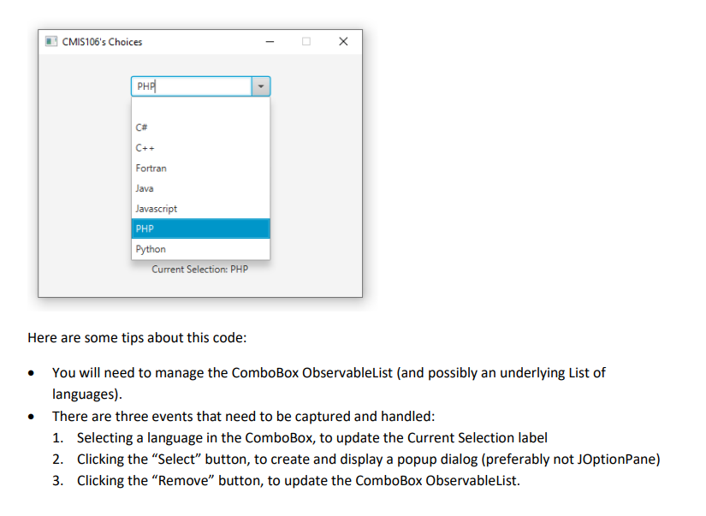Maximize the CMIS106's Choices window
Screen dimensions: 706x516
[306, 41]
